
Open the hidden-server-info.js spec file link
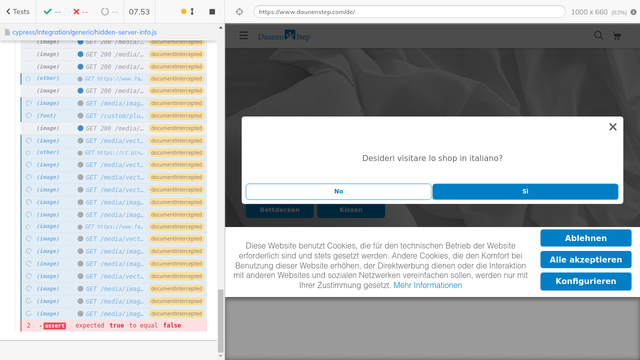pyautogui.click(x=84, y=32)
